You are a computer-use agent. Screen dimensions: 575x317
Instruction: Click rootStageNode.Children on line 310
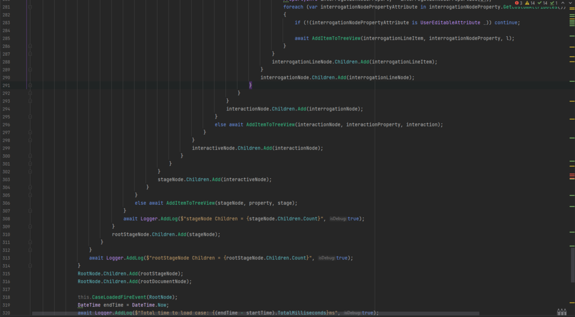click(143, 235)
